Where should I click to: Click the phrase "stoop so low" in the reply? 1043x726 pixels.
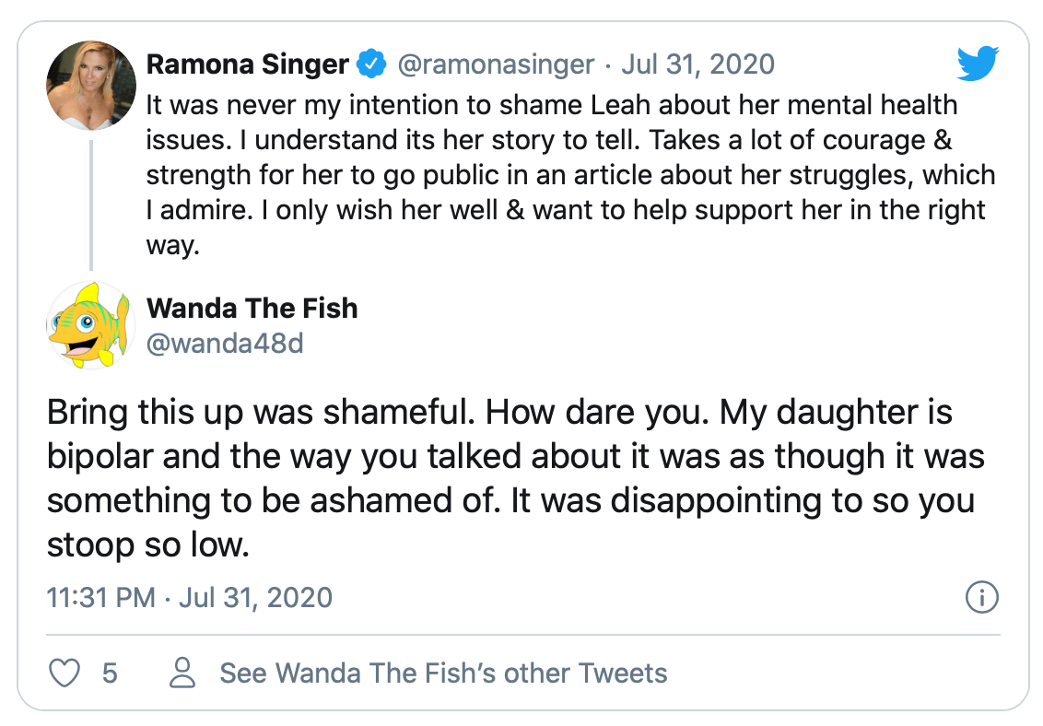pos(147,544)
